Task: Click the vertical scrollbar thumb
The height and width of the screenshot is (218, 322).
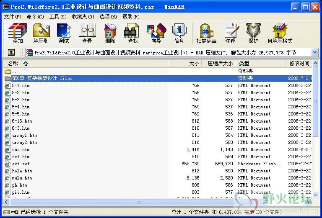Action: [315, 101]
